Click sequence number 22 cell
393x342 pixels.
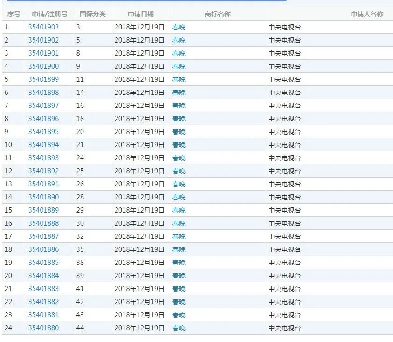pos(14,301)
